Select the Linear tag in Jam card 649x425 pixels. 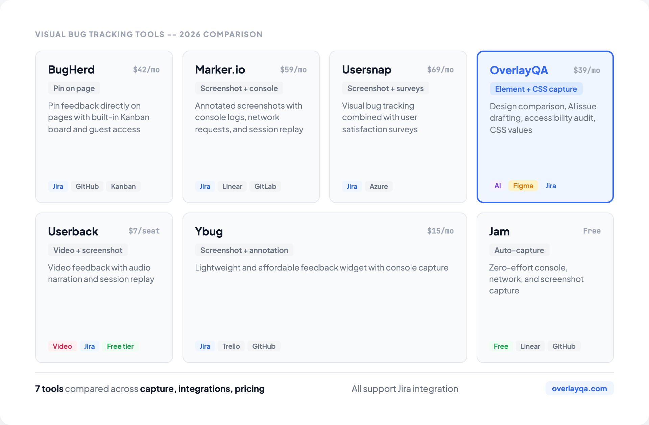(x=530, y=346)
